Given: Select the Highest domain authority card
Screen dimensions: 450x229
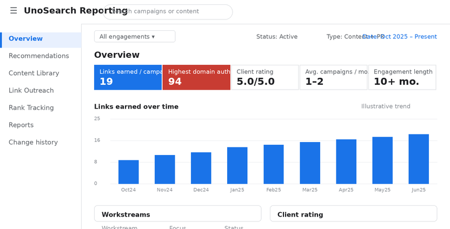Looking at the screenshot, I should [x=196, y=77].
